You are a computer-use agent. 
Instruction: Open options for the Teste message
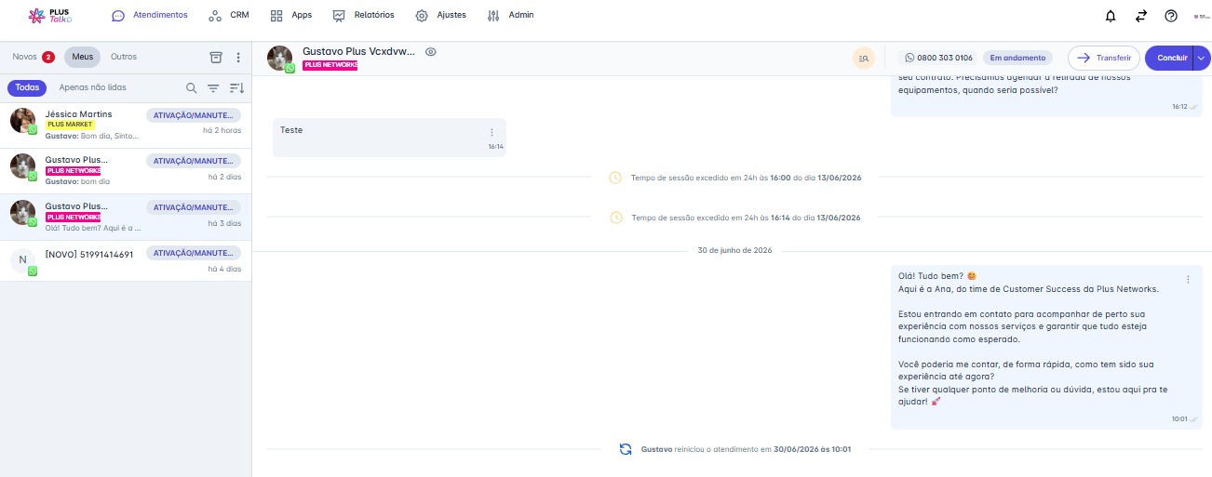pos(492,132)
